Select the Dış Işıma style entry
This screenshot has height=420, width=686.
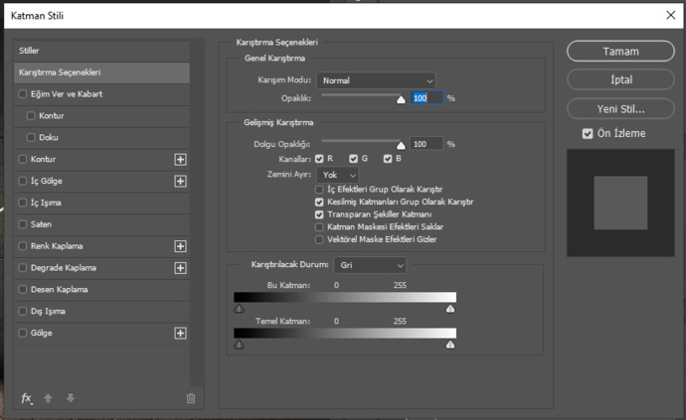pyautogui.click(x=102, y=311)
